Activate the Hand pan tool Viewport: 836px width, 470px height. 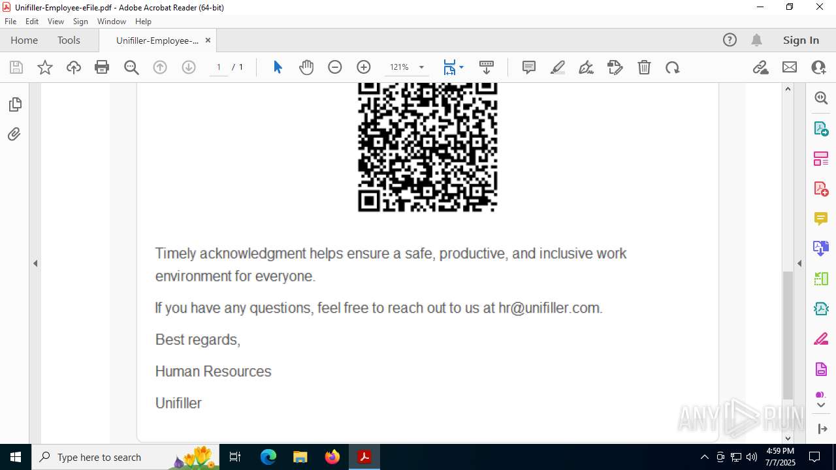tap(306, 67)
